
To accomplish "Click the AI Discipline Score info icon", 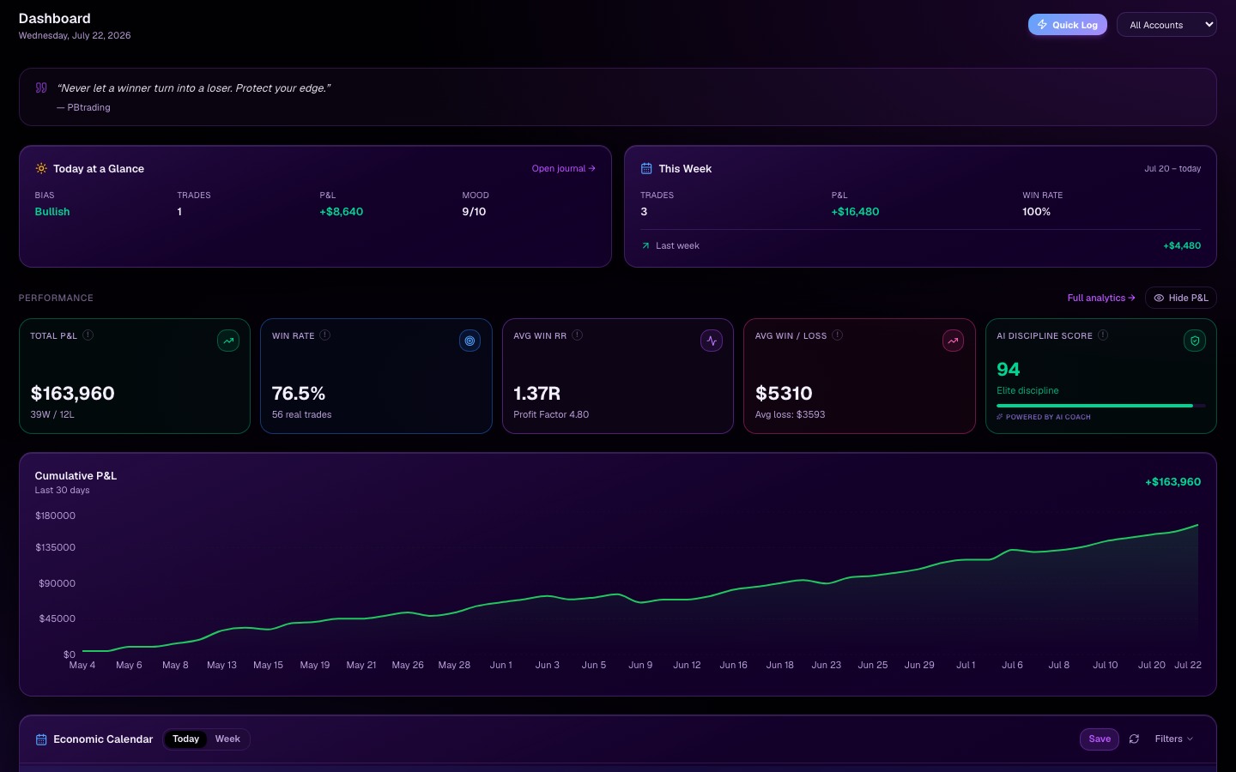I will click(1103, 335).
